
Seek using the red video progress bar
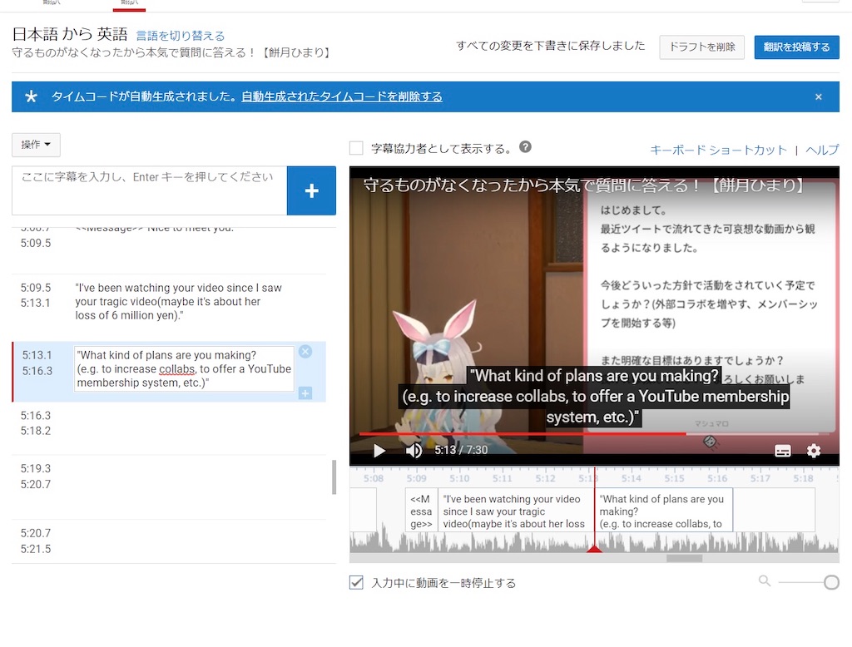point(593,434)
